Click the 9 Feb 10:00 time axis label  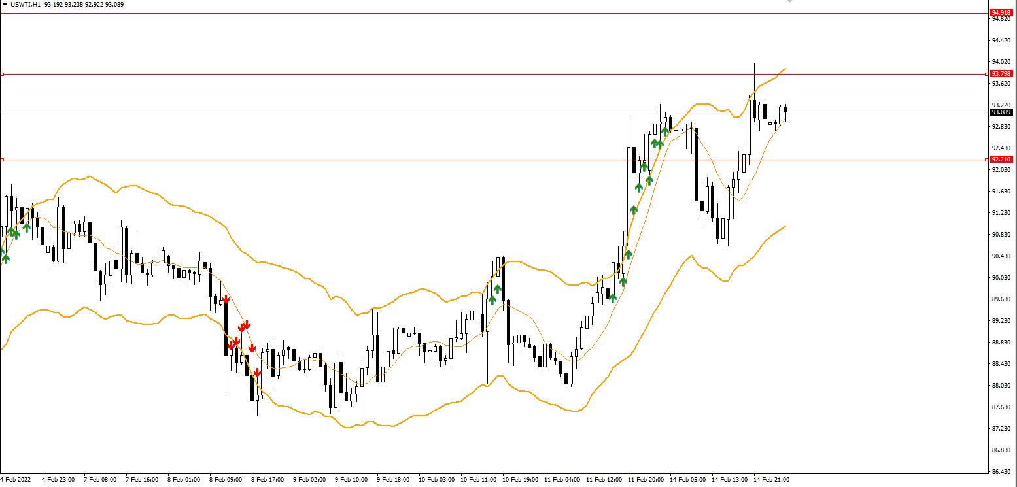pyautogui.click(x=351, y=480)
